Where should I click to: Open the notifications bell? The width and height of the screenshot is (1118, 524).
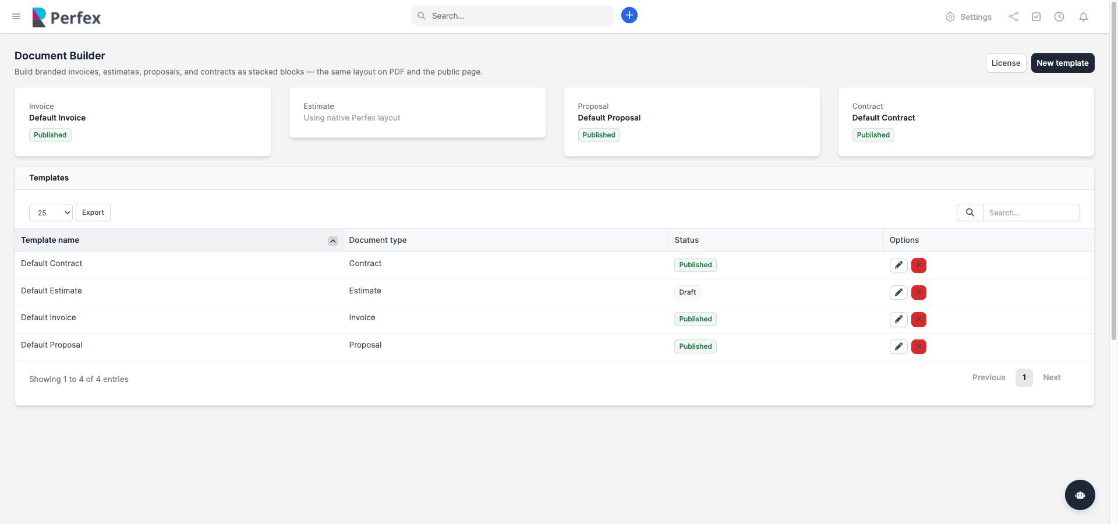(x=1084, y=17)
